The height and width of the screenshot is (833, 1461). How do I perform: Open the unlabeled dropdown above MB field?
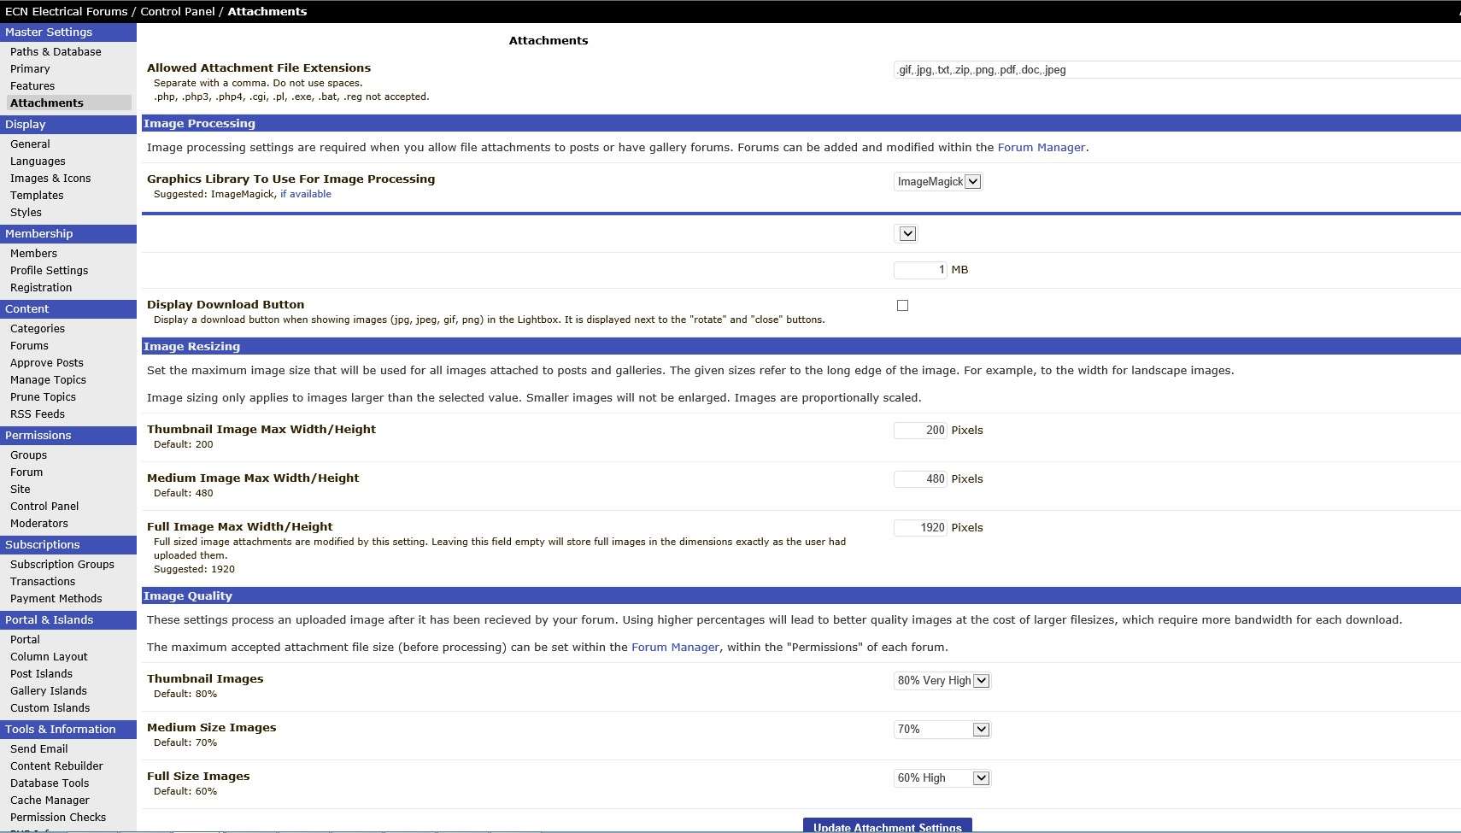pos(906,233)
